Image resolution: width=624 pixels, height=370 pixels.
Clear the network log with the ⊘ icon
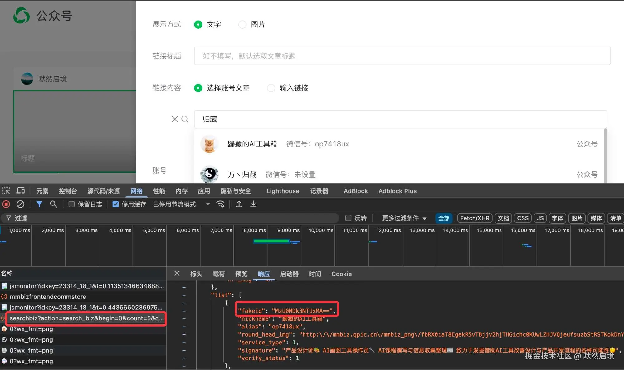(21, 204)
